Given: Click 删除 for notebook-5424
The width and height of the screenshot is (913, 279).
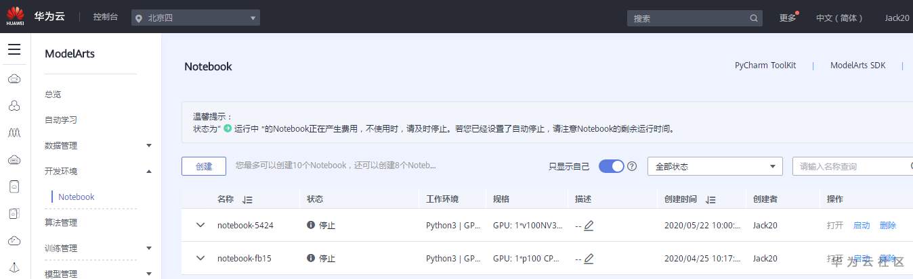Looking at the screenshot, I should [887, 226].
